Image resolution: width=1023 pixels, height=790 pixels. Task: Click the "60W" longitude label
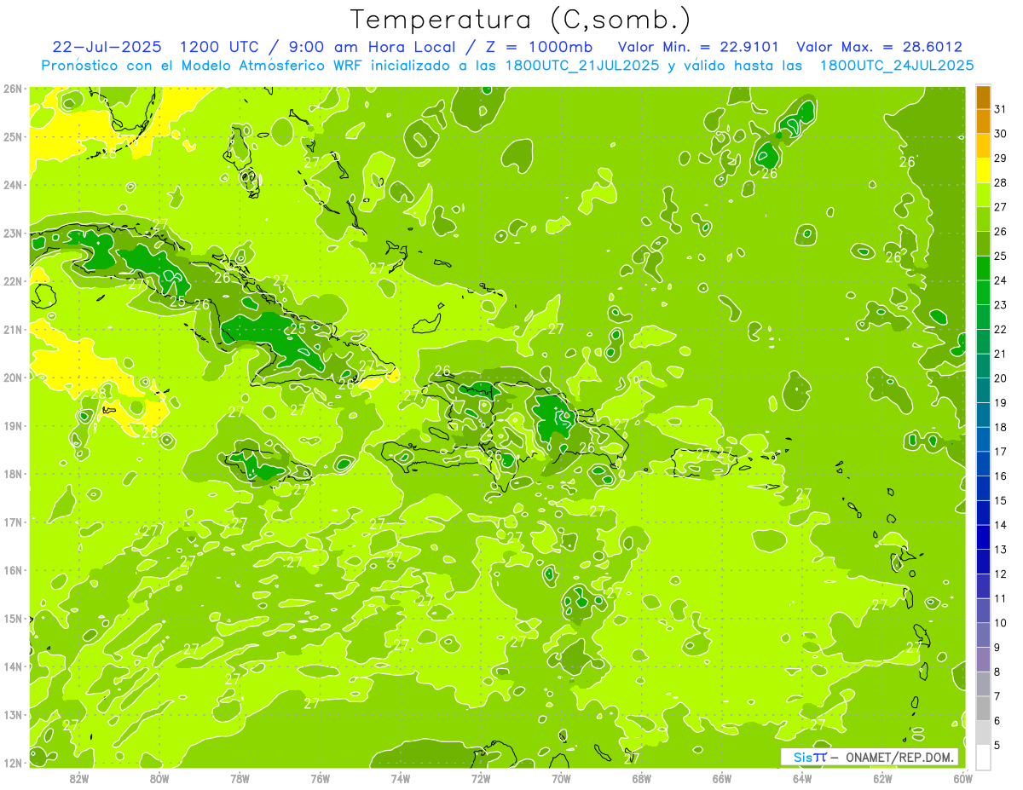point(962,779)
